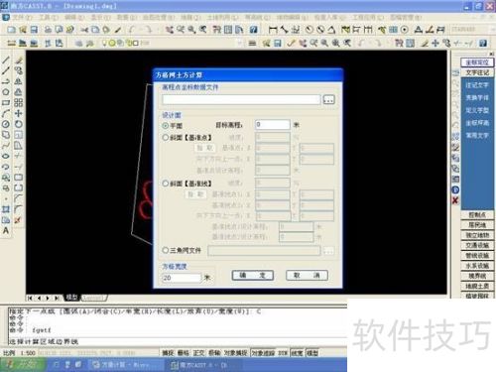Viewport: 496px width, 372px height.
Task: Click the Print icon in toolbar
Action: [x=48, y=30]
